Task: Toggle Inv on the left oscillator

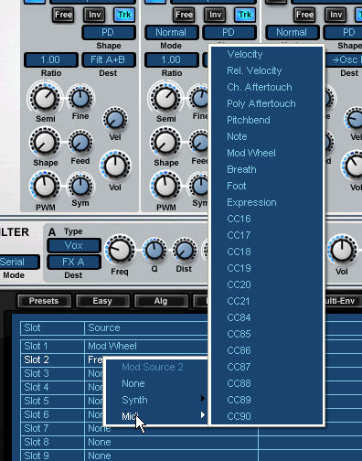Action: click(94, 15)
